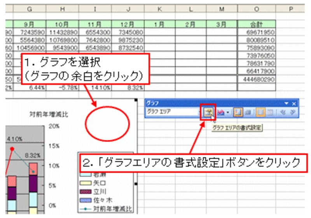Select column G header

pos(30,9)
